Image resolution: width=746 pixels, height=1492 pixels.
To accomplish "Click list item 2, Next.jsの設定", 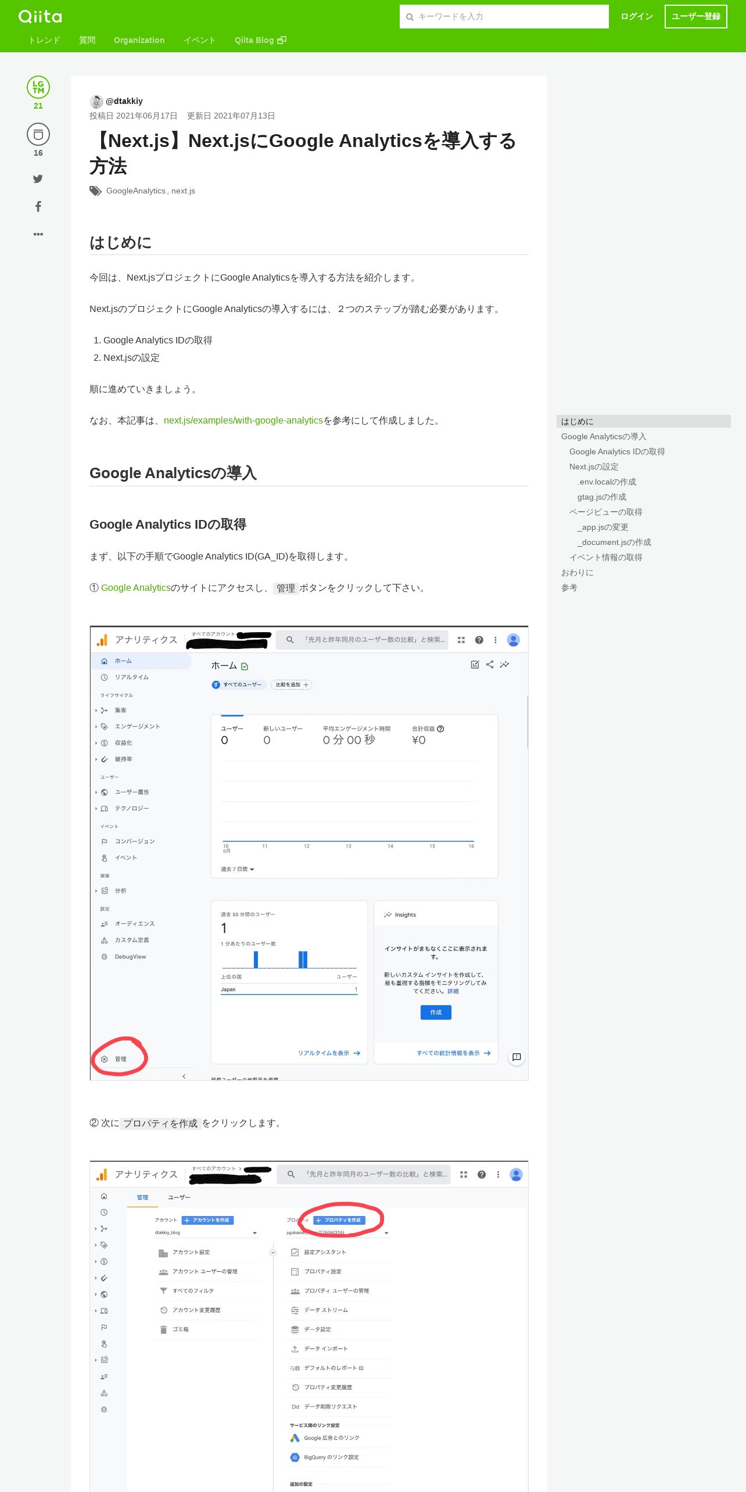I will 131,358.
